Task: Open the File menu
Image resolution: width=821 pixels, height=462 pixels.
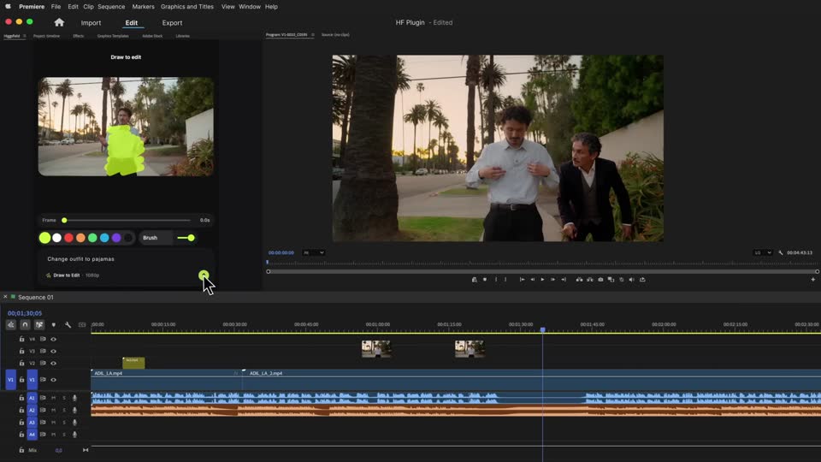Action: point(56,7)
